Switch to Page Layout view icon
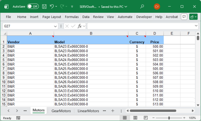Viewport: 201px width, 121px height. click(135, 118)
